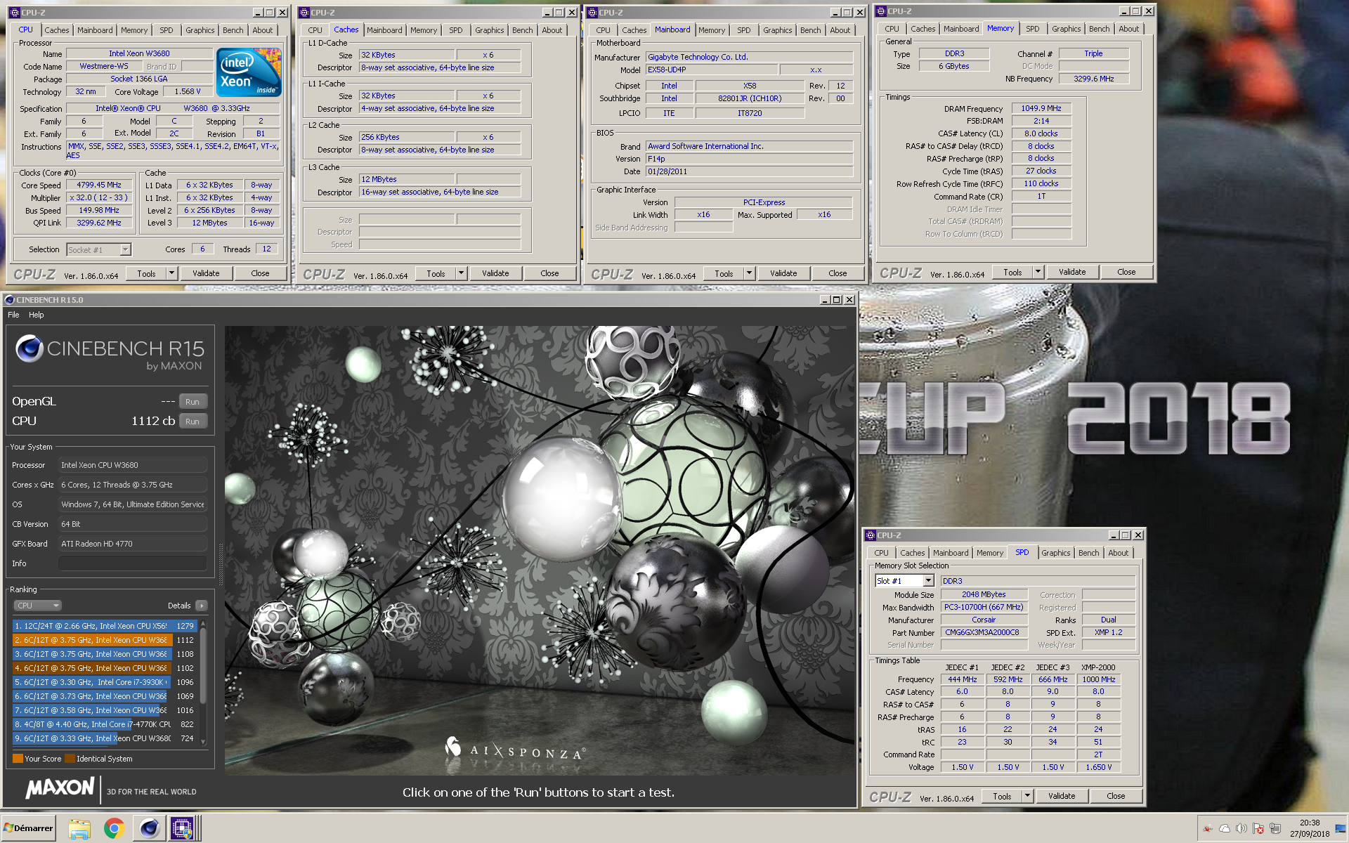Expand Tools dropdown arrow in CPU-Z Mainboard window

point(749,273)
